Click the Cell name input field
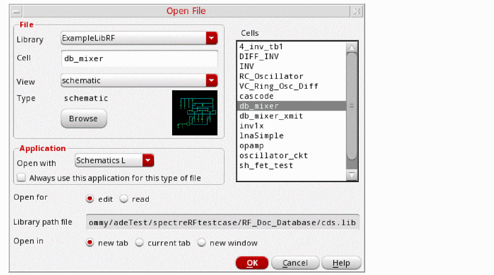 click(139, 59)
